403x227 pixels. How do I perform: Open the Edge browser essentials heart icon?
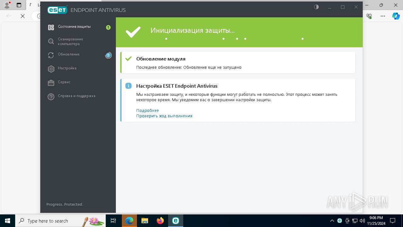click(x=369, y=16)
